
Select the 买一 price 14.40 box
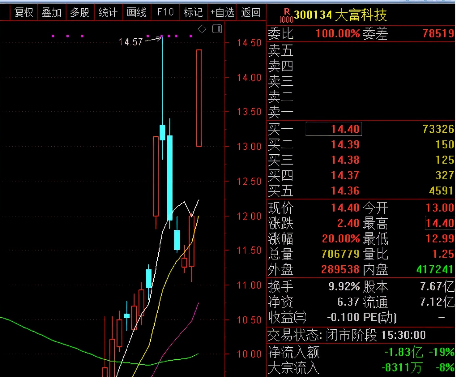click(x=334, y=129)
